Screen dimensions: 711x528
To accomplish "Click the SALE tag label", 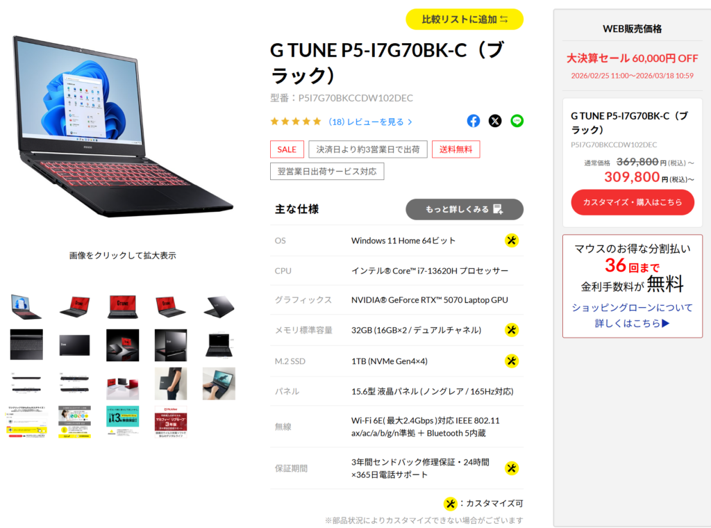I will 287,149.
